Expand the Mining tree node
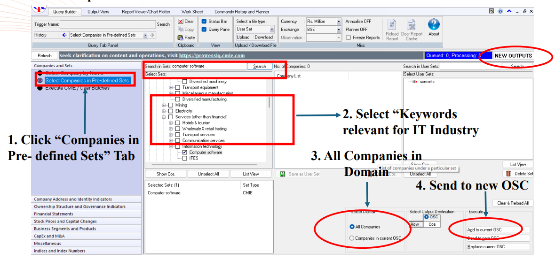The width and height of the screenshot is (555, 260). [x=164, y=105]
